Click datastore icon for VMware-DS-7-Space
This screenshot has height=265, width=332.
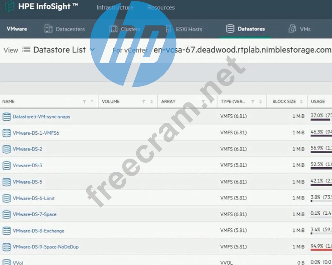(6, 214)
